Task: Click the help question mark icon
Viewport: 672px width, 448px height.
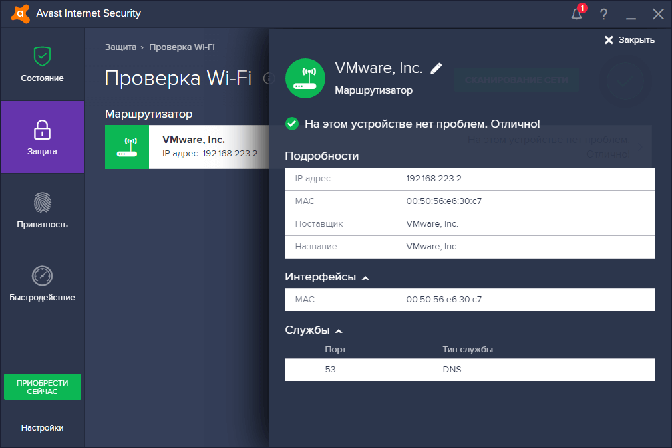Action: (x=603, y=13)
